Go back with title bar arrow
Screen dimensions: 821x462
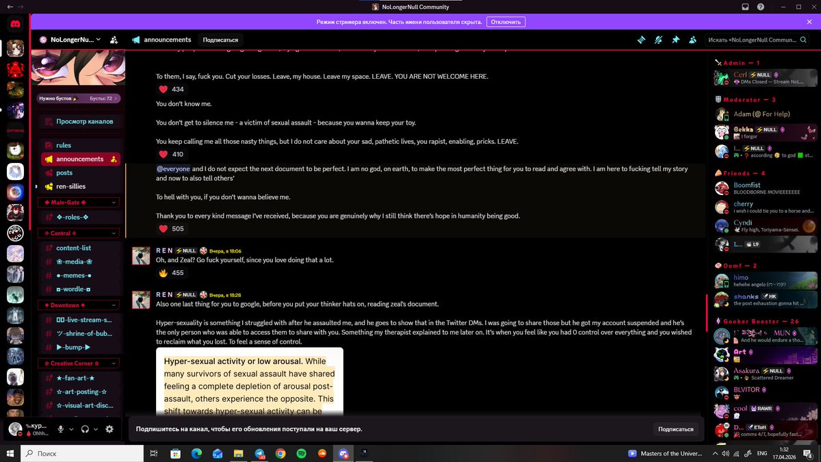(9, 7)
